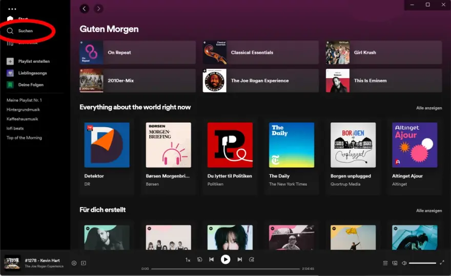Click the Suchen magnifier icon

click(10, 31)
